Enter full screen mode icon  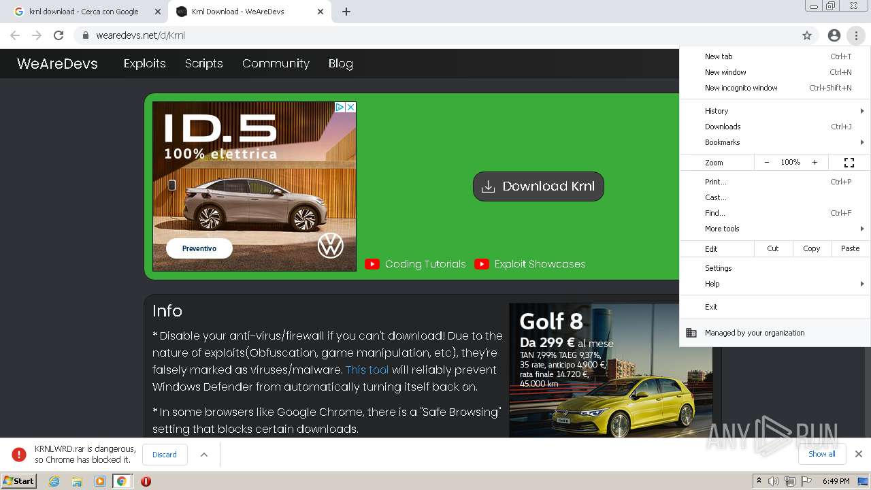coord(849,163)
